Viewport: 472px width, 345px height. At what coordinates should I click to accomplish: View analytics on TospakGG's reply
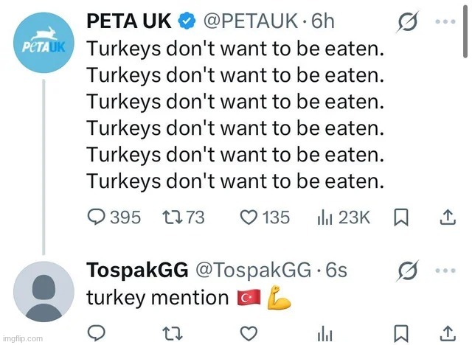pyautogui.click(x=323, y=333)
